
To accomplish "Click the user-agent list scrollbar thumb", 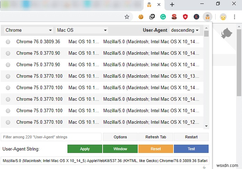I will (x=206, y=33).
